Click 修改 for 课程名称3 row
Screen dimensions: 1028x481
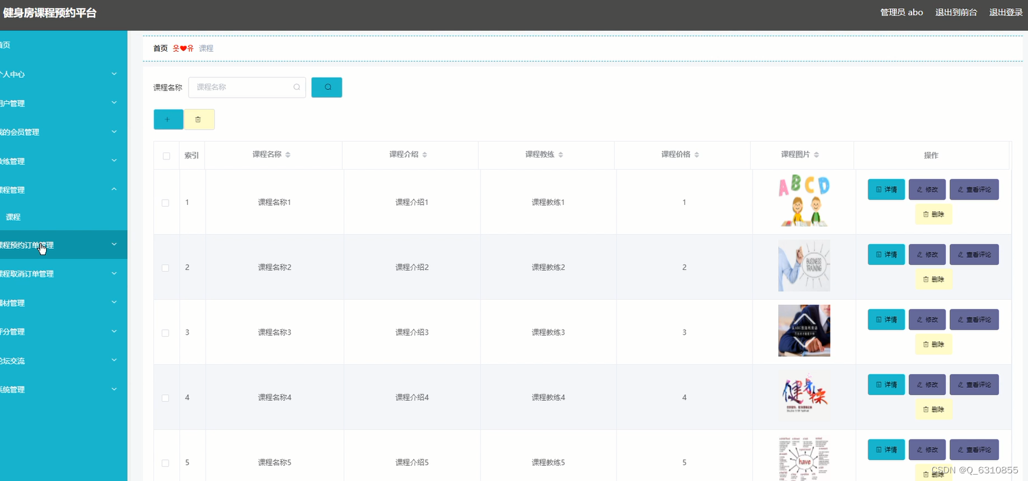click(x=927, y=320)
